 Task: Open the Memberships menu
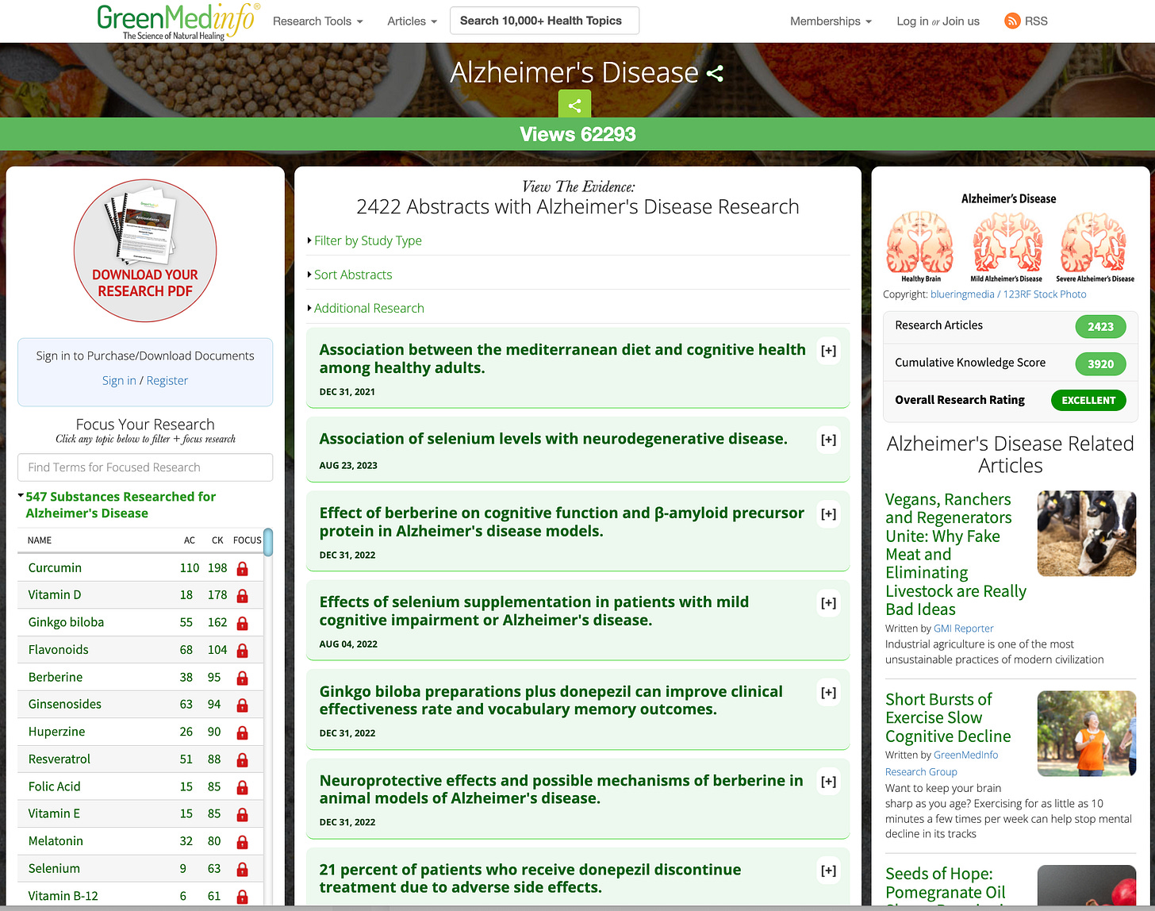831,21
